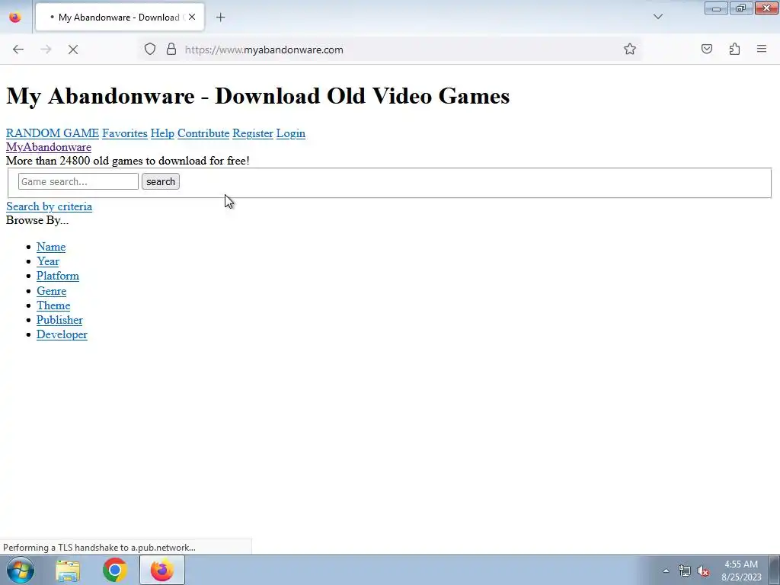Open the Save to Pocket icon
Screen dimensions: 780x585
706,50
